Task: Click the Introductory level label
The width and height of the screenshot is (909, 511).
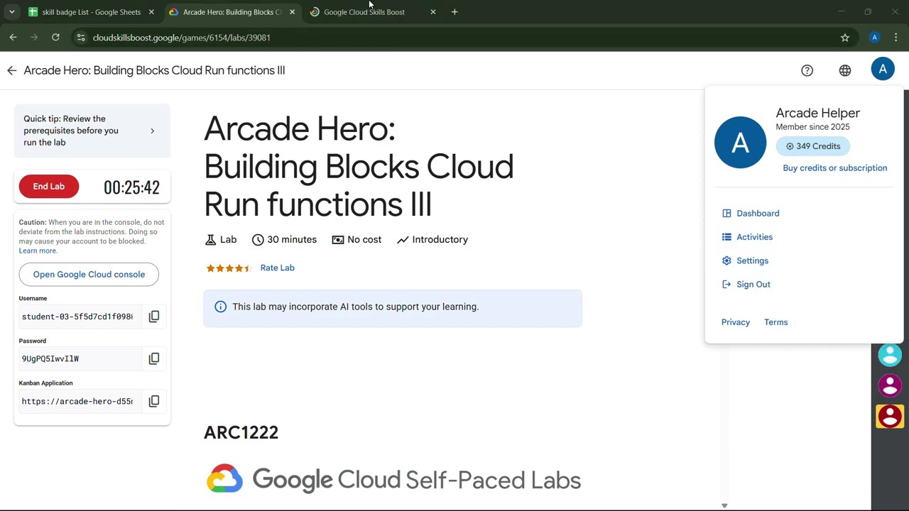Action: (432, 240)
